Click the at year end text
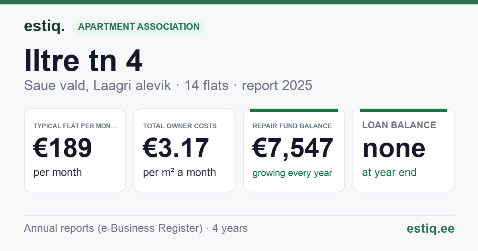478x251 pixels. coord(389,173)
